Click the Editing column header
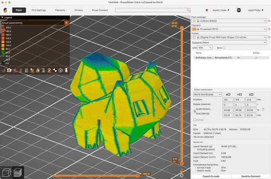Screen dimensions: 271x179 point(256,53)
